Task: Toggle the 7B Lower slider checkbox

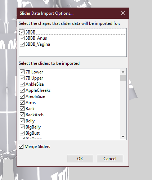Action: [x=22, y=72]
